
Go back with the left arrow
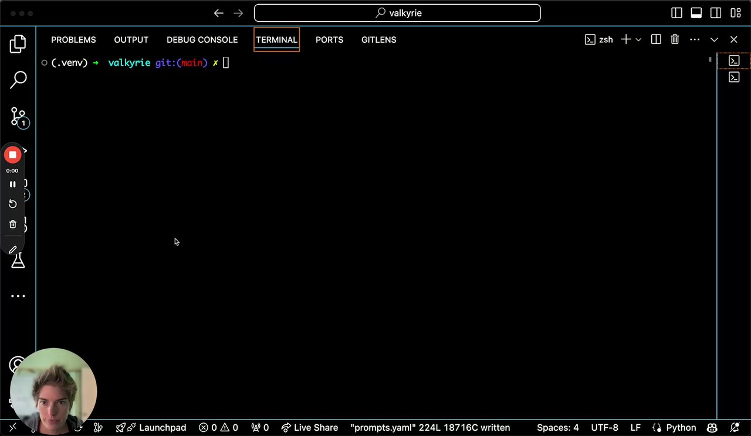coord(218,13)
